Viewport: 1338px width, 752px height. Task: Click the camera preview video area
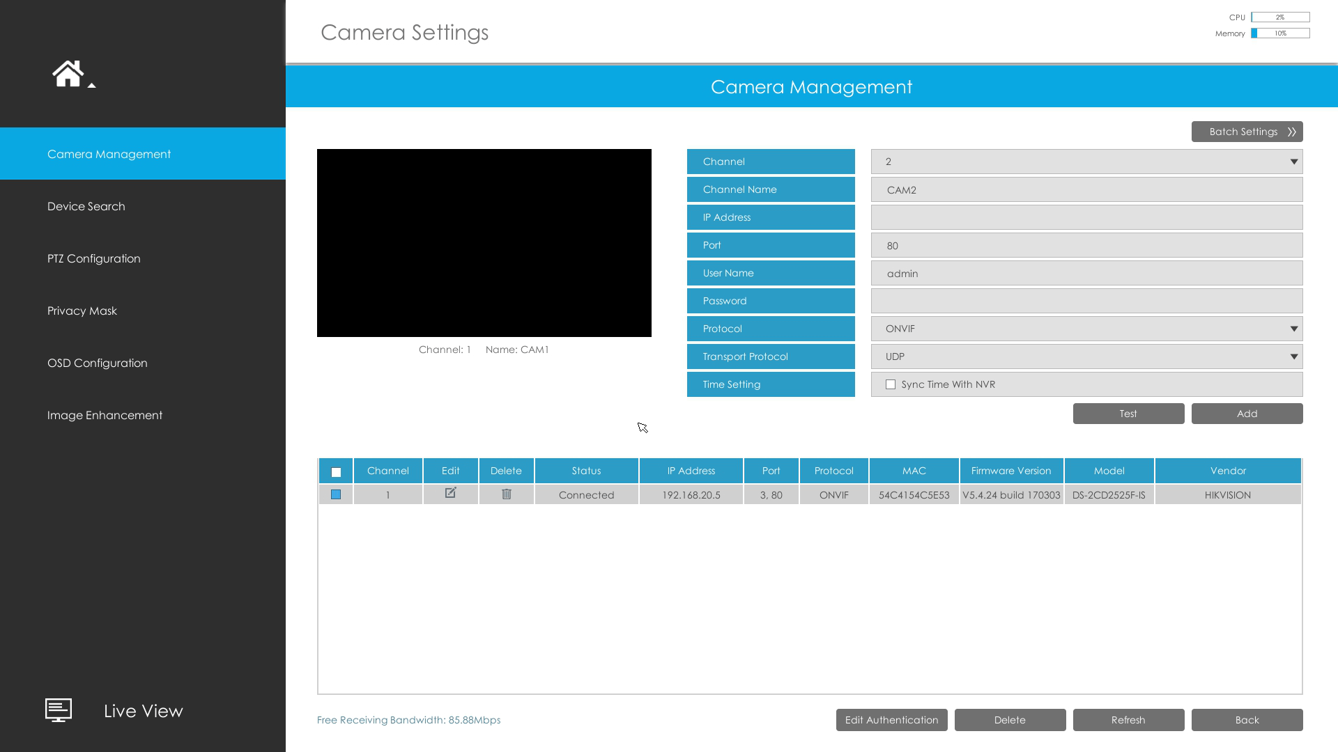484,243
